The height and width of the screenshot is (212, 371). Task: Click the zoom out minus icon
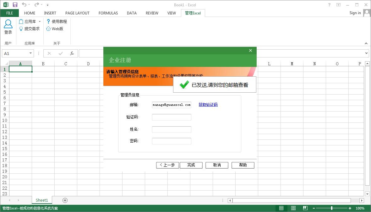pos(314,208)
